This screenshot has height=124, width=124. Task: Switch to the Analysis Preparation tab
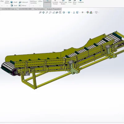pyautogui.click(x=54, y=9)
